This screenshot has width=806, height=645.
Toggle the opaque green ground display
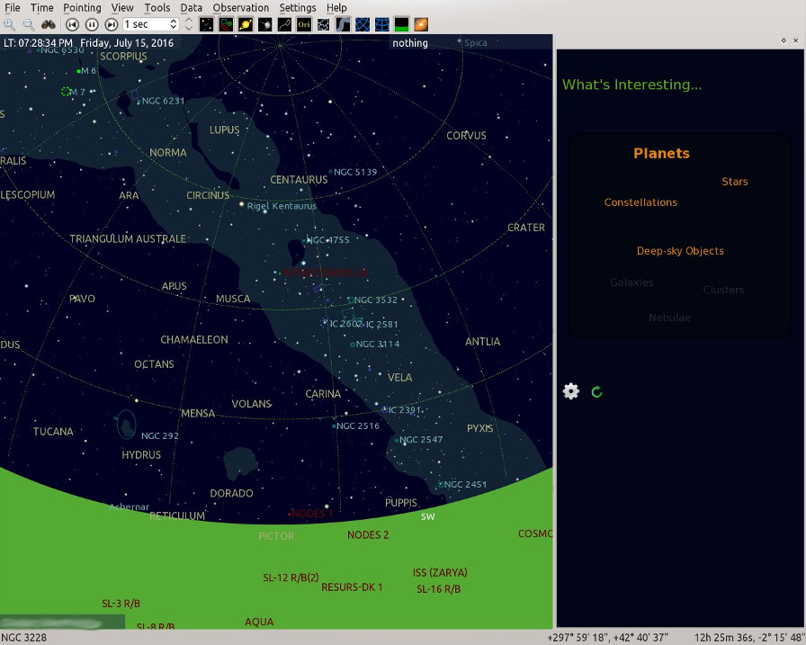401,24
